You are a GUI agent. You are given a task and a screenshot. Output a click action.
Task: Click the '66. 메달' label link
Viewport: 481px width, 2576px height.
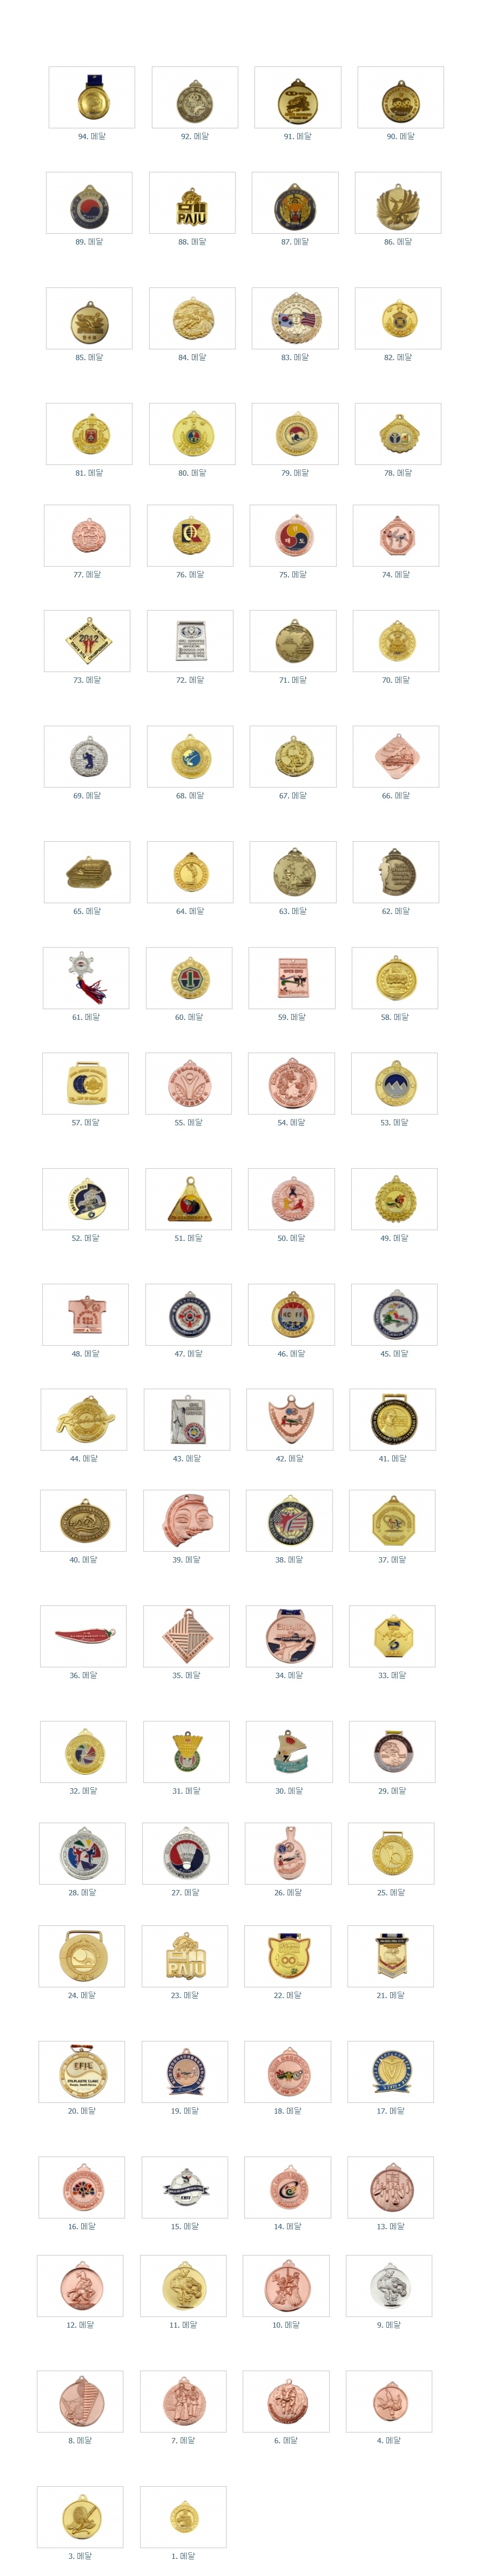[x=395, y=796]
